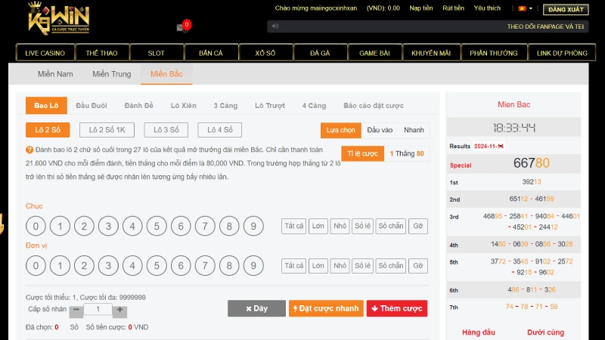Image resolution: width=605 pixels, height=340 pixels.
Task: Open the results date 2024-11-14 picker
Action: 489,146
